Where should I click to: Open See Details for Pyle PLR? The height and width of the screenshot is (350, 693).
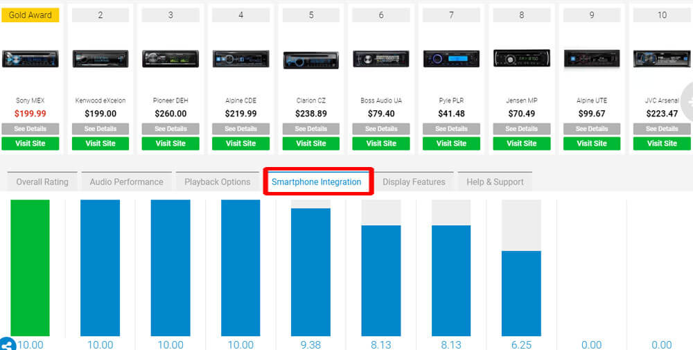click(x=451, y=129)
